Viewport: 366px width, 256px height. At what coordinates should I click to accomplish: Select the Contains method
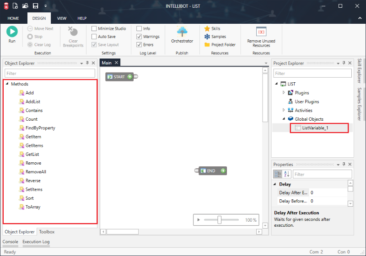point(34,111)
